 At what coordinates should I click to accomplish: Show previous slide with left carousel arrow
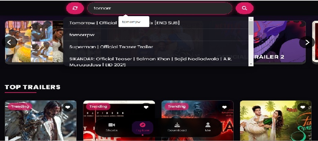(x=9, y=42)
